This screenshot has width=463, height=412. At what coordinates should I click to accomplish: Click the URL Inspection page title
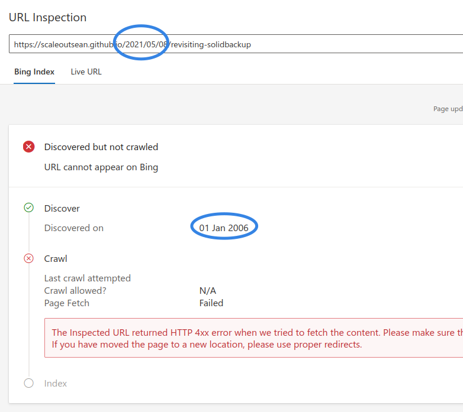pos(47,17)
